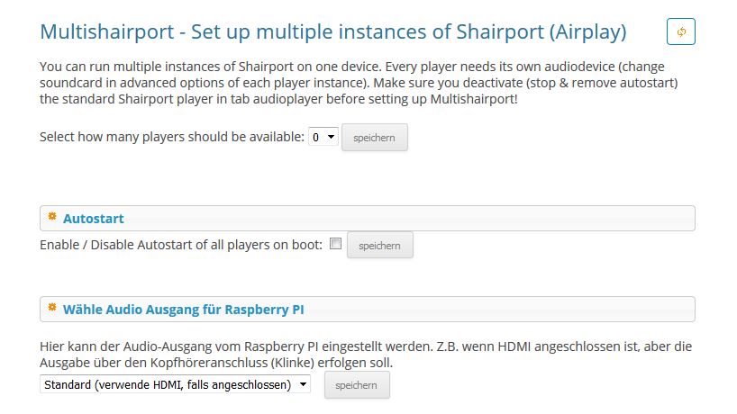Click the 'Enable / Disable Autostart' label text

click(x=181, y=245)
